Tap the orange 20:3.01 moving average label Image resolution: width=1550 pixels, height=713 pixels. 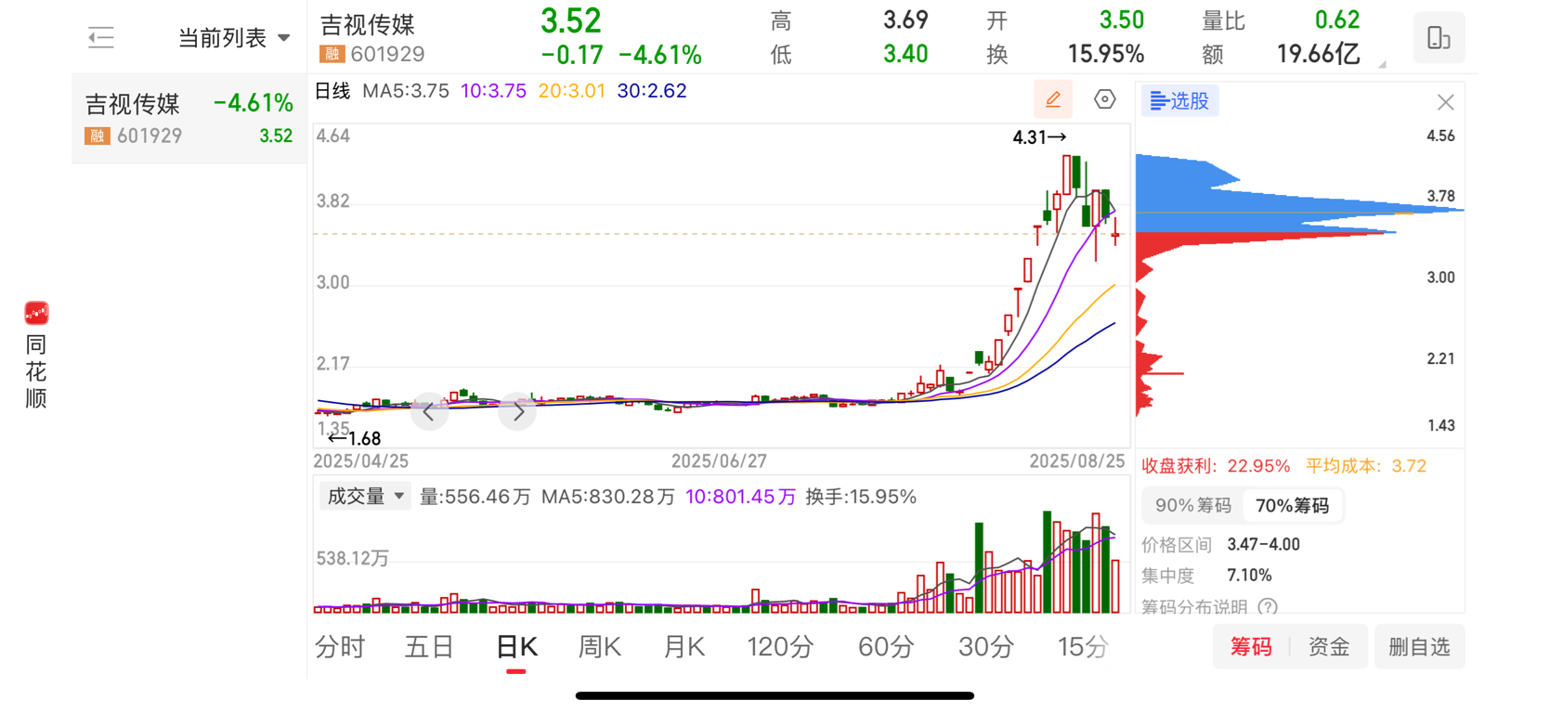572,91
